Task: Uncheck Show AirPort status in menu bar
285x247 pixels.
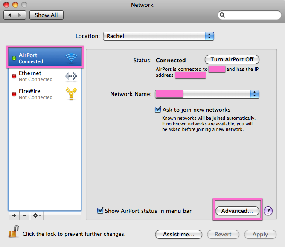Action: point(100,211)
